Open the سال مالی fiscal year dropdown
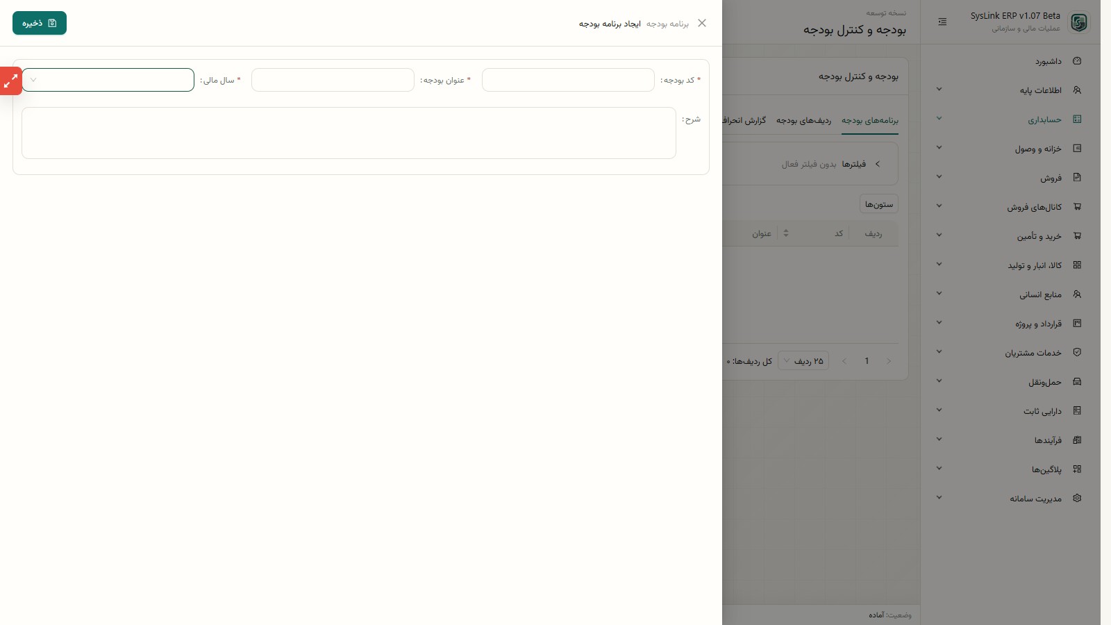This screenshot has height=625, width=1111. [108, 80]
